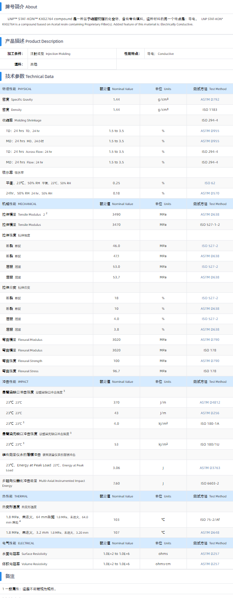Select the 备注 notes section heading
The height and width of the screenshot is (598, 233).
pyautogui.click(x=10, y=576)
